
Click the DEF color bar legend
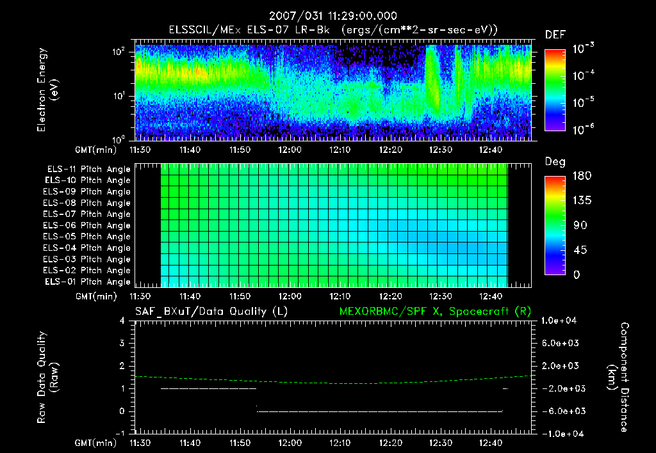555,90
